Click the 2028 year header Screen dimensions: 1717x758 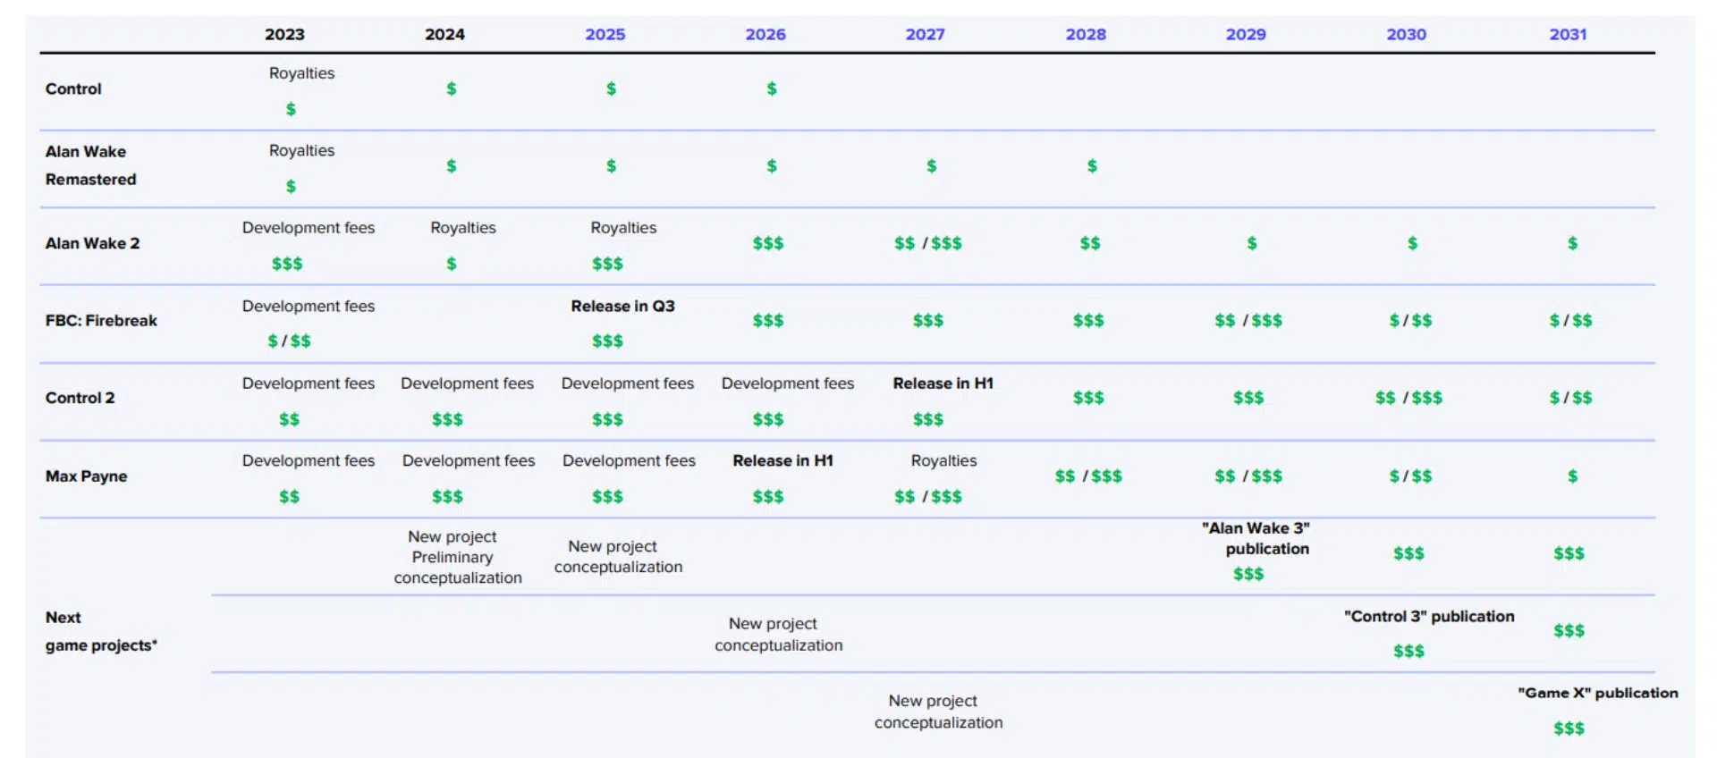pos(1085,34)
